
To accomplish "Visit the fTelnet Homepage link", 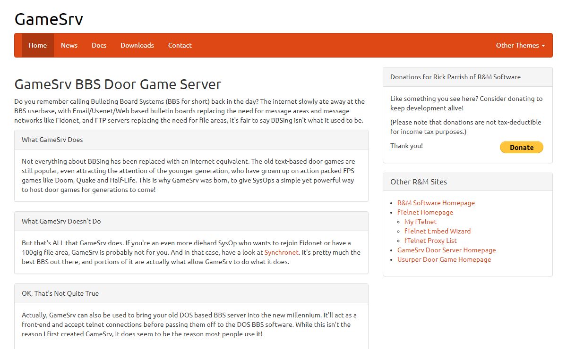I will 425,212.
